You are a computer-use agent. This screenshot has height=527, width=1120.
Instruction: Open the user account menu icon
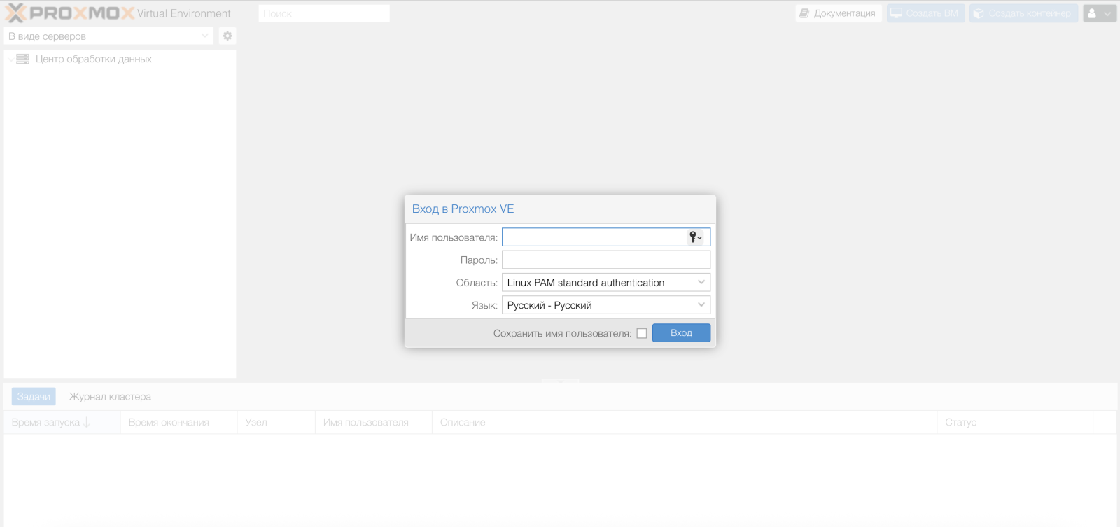tap(1100, 13)
